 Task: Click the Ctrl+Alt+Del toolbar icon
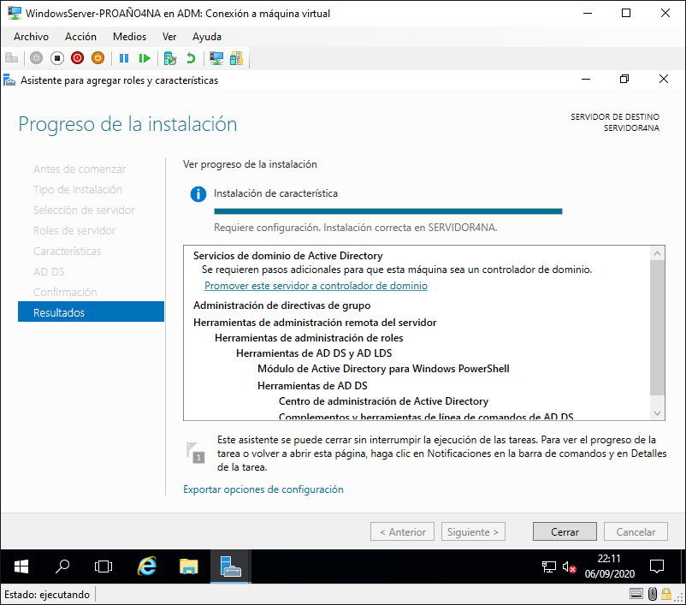(x=12, y=58)
